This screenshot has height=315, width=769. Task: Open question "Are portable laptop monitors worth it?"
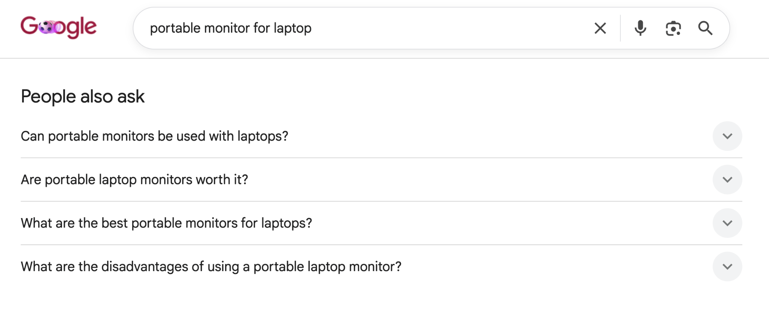[134, 179]
